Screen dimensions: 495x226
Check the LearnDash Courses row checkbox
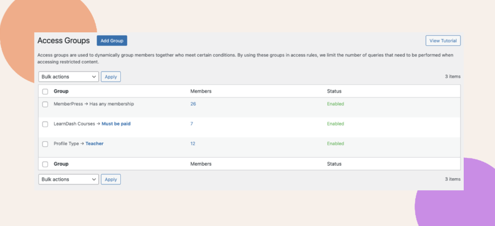click(45, 124)
